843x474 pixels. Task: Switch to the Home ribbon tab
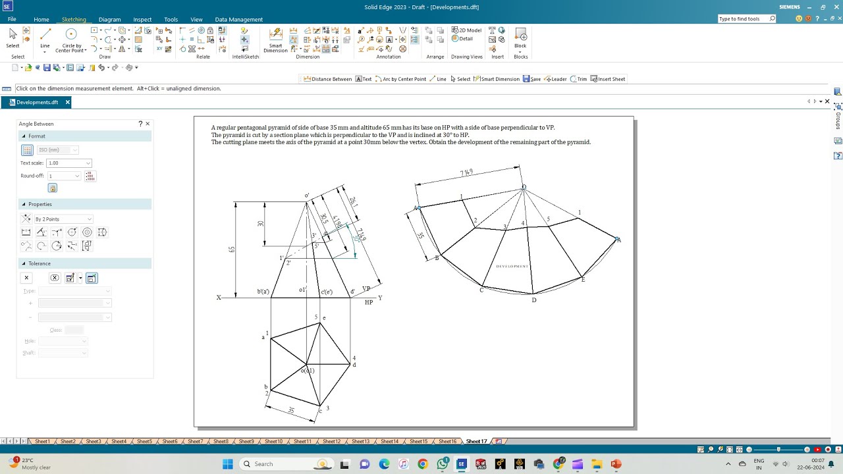pyautogui.click(x=41, y=19)
